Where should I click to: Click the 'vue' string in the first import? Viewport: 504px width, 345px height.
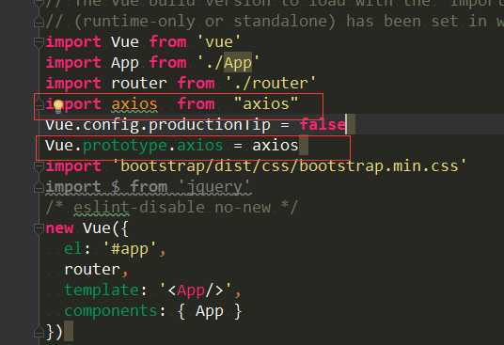click(x=218, y=42)
